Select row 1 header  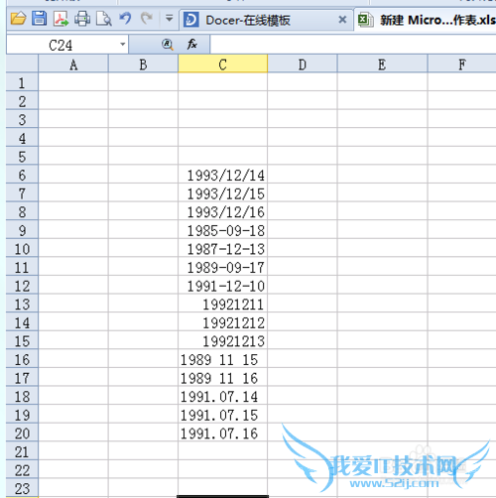pyautogui.click(x=22, y=82)
